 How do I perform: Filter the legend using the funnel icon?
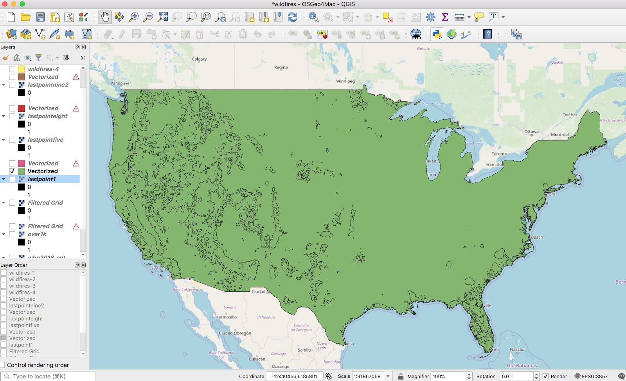click(x=38, y=58)
